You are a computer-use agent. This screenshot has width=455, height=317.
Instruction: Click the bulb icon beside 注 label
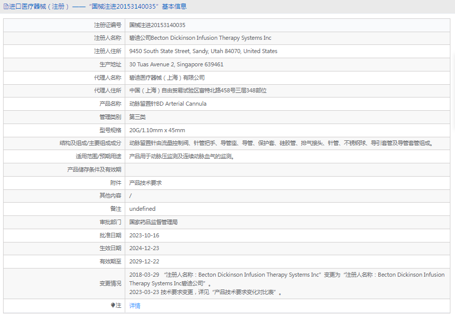coord(113,305)
